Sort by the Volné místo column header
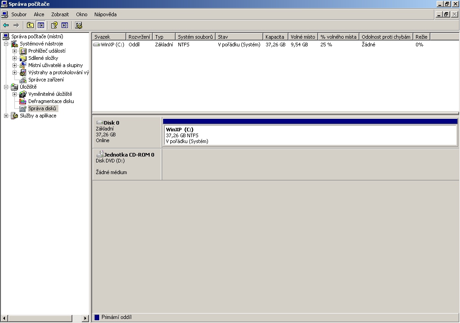The image size is (460, 323). (x=303, y=37)
